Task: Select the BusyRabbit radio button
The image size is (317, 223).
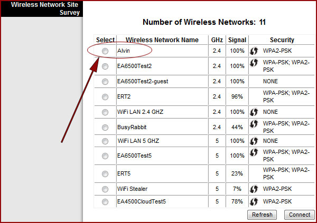Action: (x=105, y=127)
